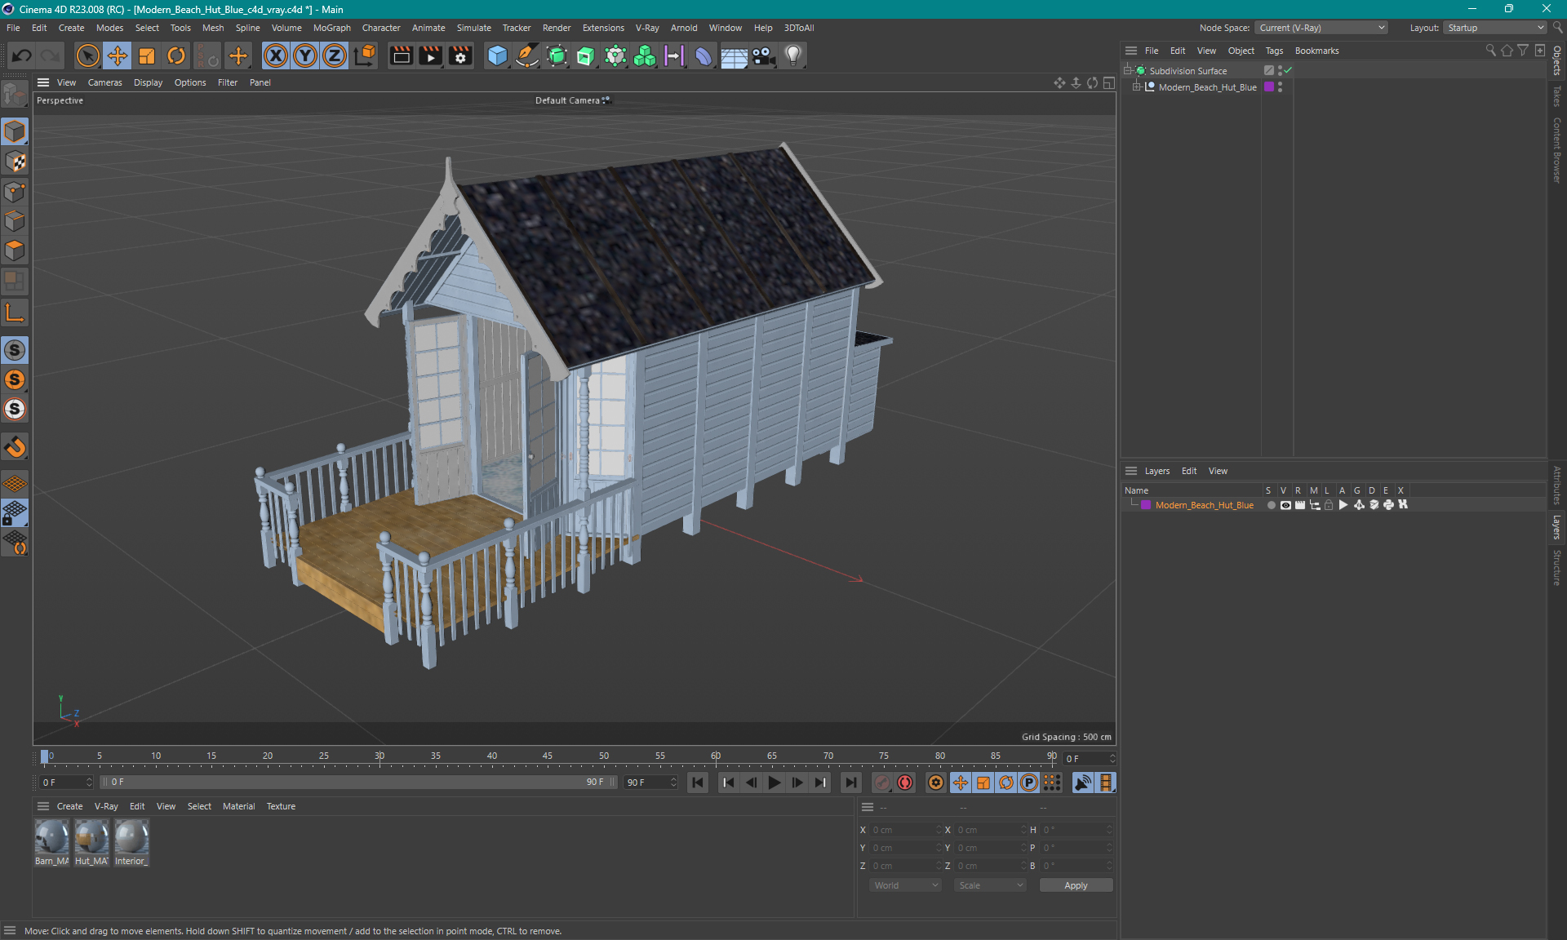
Task: Click the Apply button in coordinates panel
Action: (1072, 884)
